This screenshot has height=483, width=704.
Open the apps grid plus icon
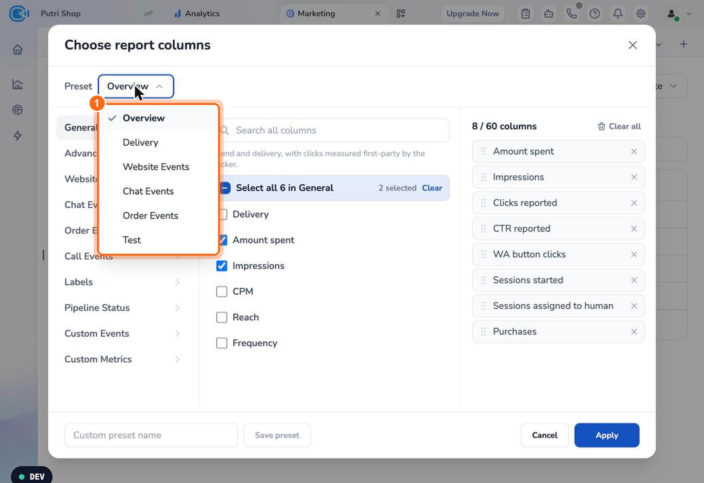point(400,14)
